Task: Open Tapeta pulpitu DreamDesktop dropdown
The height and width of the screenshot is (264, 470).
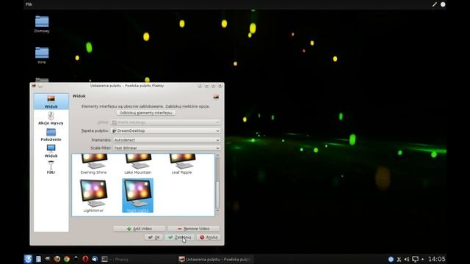Action: pos(166,131)
